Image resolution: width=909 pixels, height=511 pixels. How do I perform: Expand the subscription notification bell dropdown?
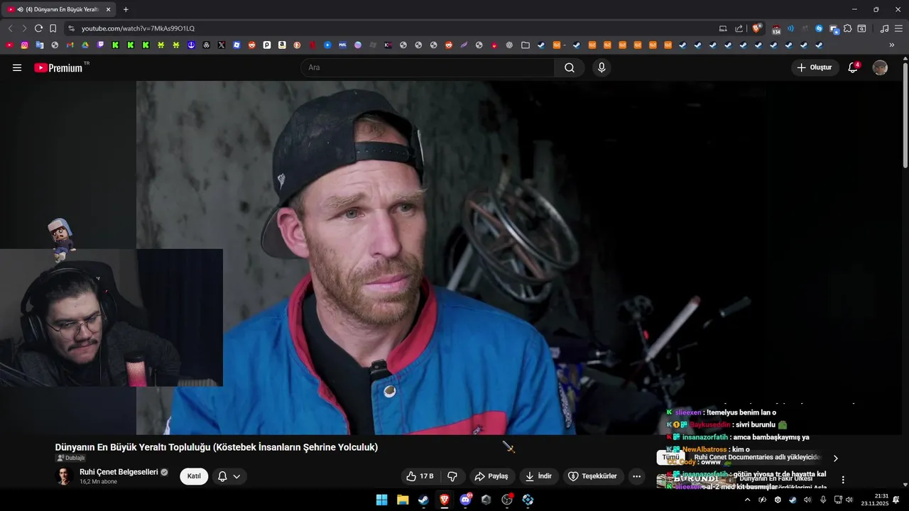(x=229, y=476)
